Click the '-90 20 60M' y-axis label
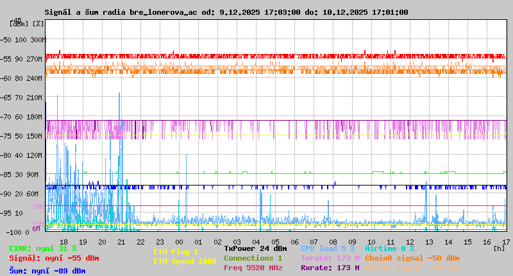 (x=19, y=194)
